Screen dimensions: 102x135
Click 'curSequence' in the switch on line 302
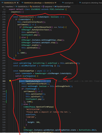(x=29, y=76)
